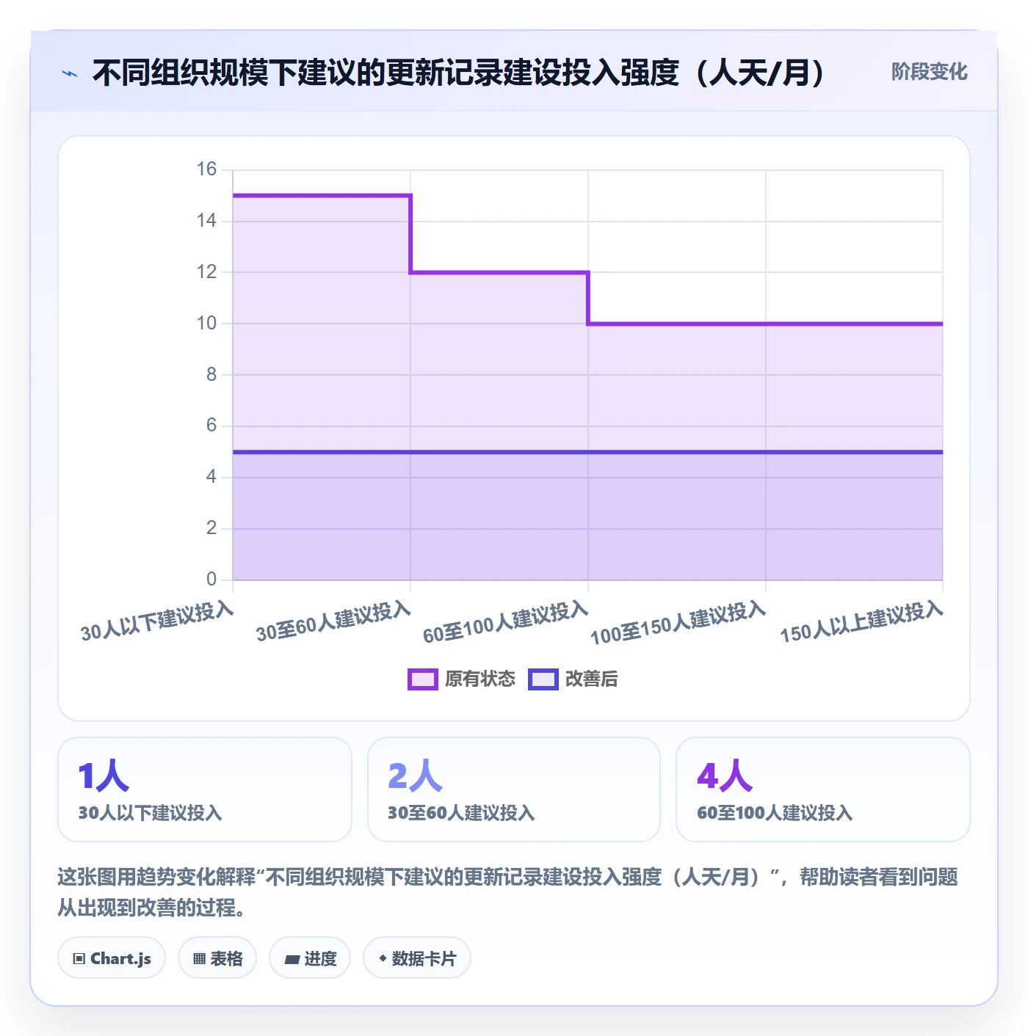Click the description paragraph starting 这张图用趋势变化
This screenshot has height=1036, width=1028.
pos(508,892)
